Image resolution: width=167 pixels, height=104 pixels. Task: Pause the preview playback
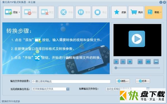(123, 62)
